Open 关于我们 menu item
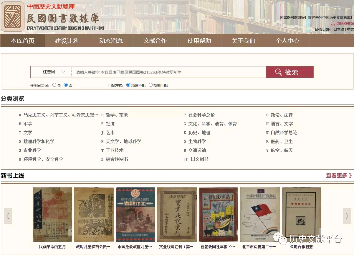Image resolution: width=354 pixels, height=255 pixels. pos(244,41)
